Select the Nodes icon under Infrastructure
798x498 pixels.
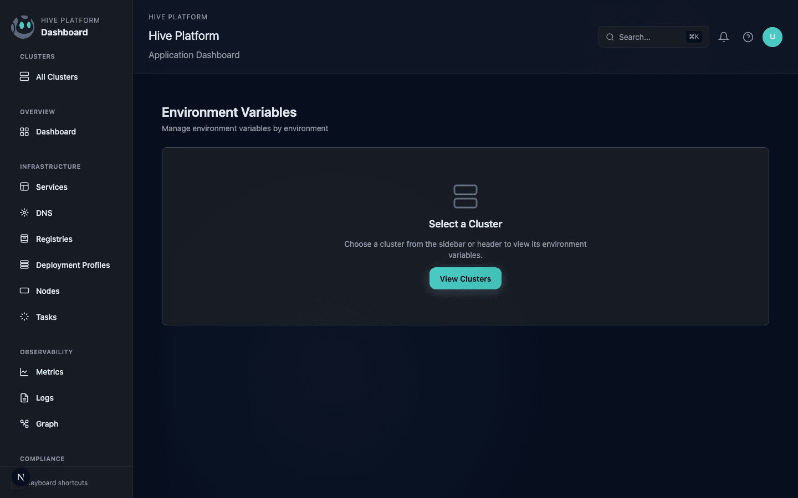(x=24, y=290)
